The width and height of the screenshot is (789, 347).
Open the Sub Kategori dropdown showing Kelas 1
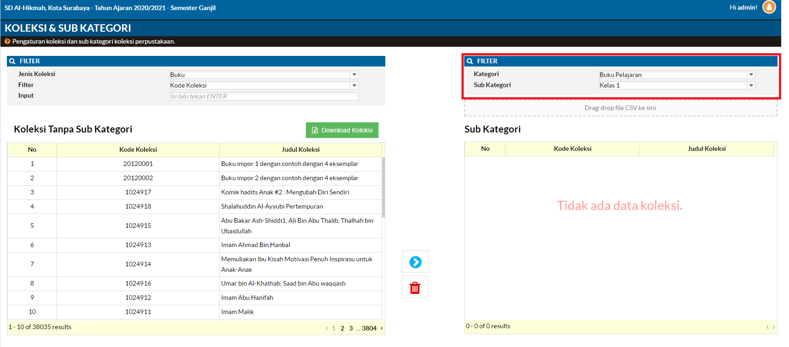click(677, 85)
